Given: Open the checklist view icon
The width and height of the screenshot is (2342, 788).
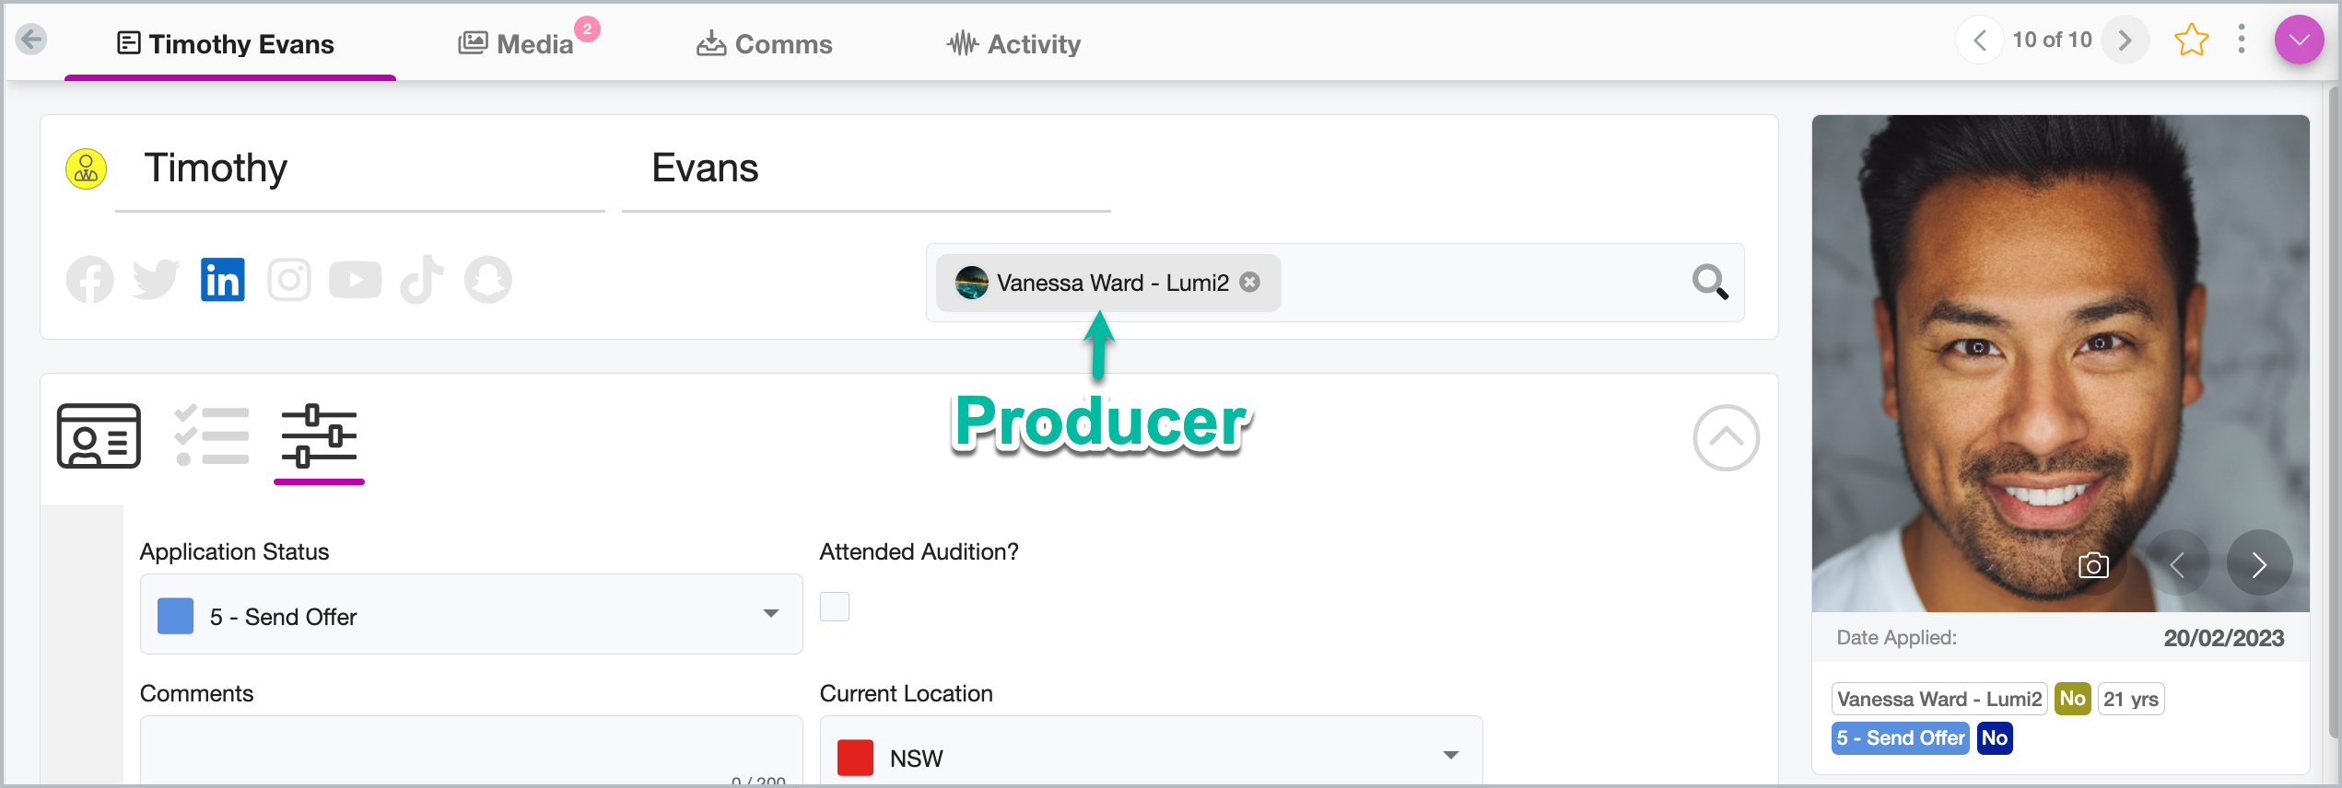Looking at the screenshot, I should pyautogui.click(x=212, y=436).
